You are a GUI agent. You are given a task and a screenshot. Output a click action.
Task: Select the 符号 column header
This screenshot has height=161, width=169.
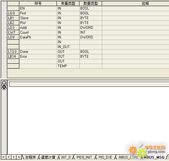click(x=38, y=4)
